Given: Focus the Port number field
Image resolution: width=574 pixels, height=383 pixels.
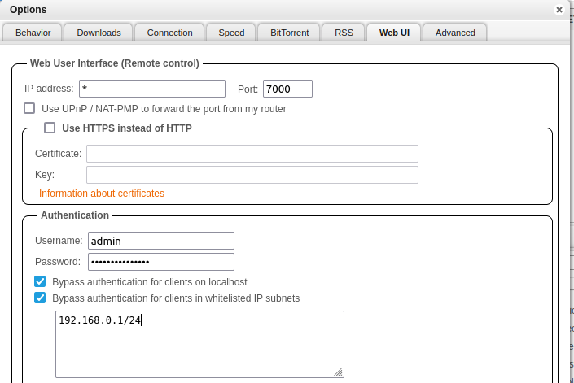Looking at the screenshot, I should click(x=287, y=89).
